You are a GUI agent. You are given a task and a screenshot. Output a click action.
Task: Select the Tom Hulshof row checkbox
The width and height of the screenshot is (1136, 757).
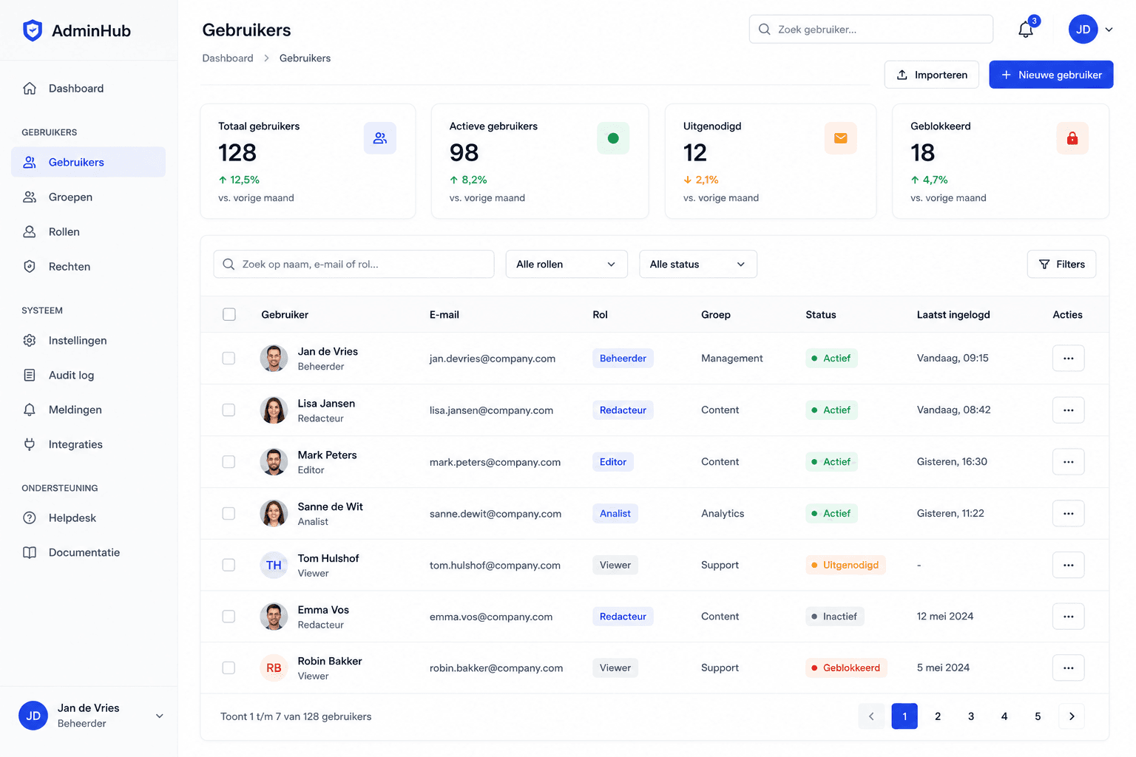click(229, 565)
